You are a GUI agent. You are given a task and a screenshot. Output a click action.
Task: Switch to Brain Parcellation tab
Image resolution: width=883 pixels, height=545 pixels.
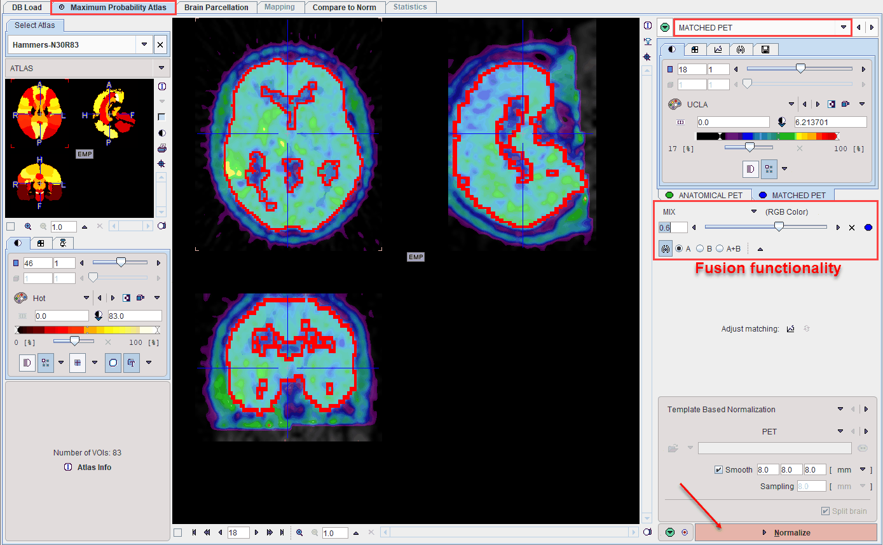point(216,8)
